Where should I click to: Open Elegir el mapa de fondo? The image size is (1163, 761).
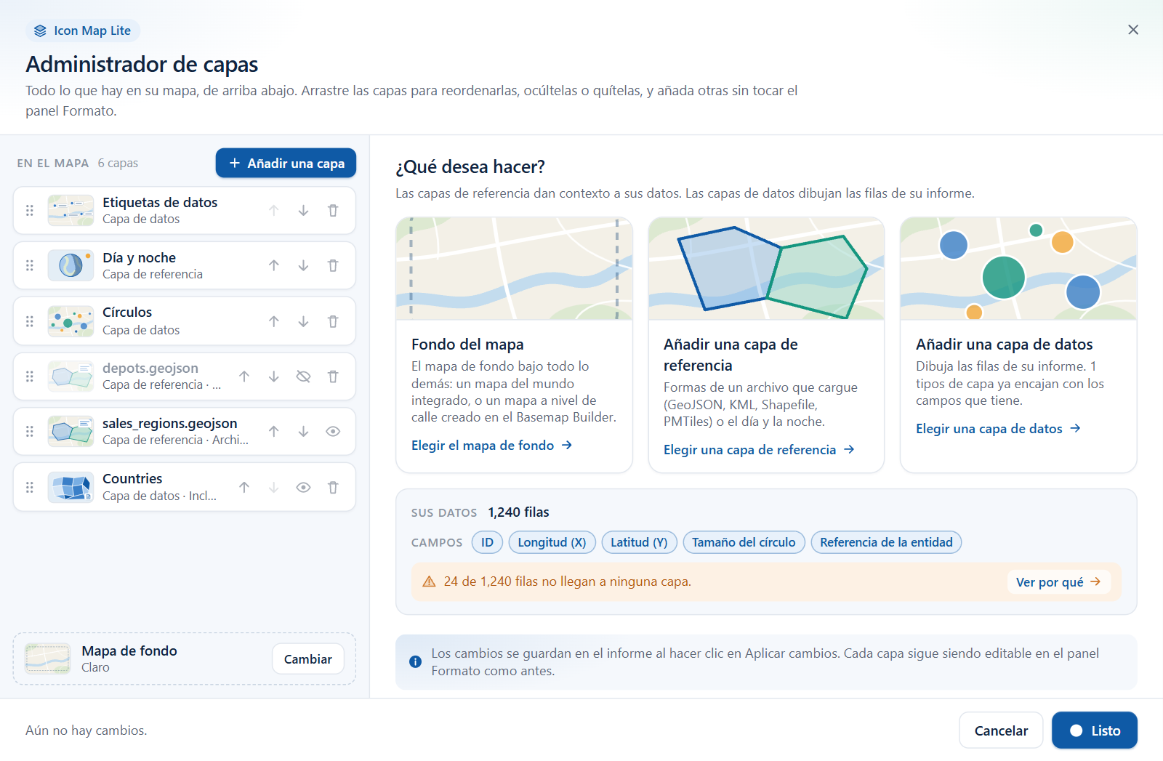coord(492,446)
